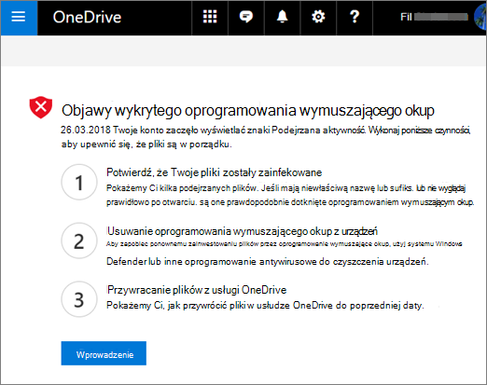
Task: Click the date text 26.03.2018
Action: (x=86, y=130)
